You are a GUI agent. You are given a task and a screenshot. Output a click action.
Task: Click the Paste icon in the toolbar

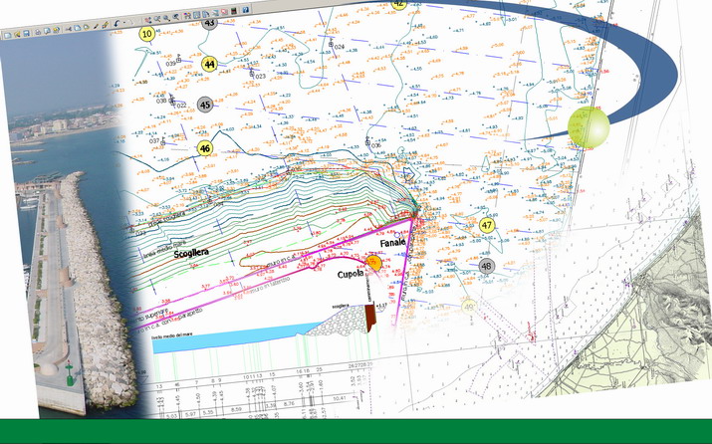click(x=87, y=27)
